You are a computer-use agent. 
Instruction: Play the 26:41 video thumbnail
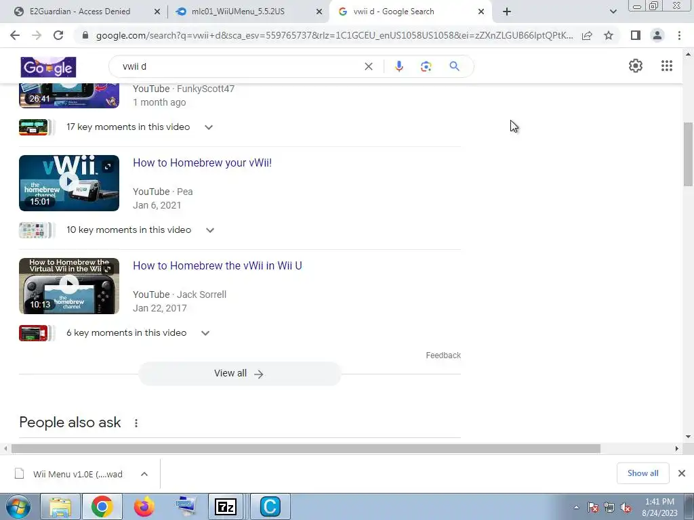pos(69,95)
